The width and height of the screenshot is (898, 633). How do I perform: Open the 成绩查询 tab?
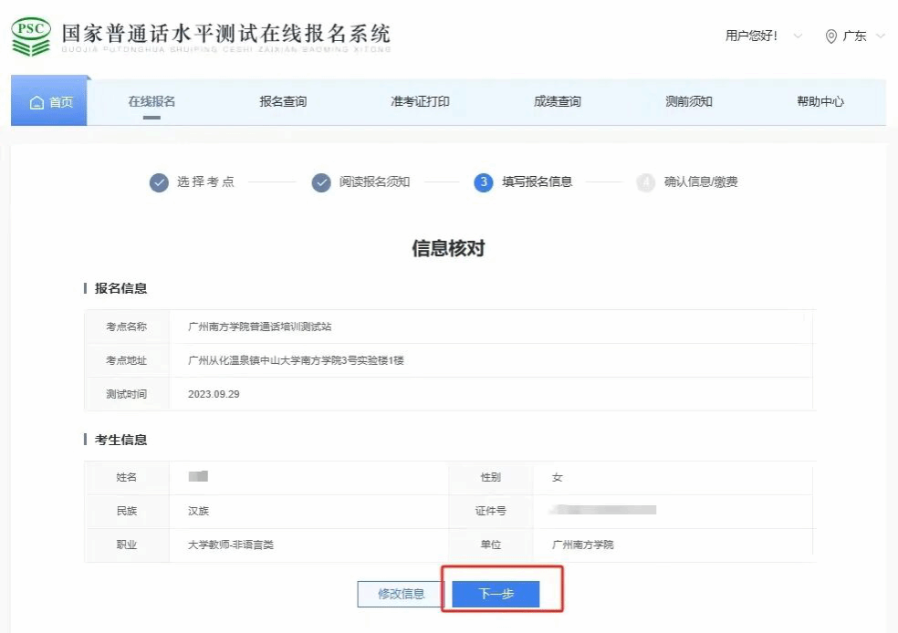pos(557,101)
